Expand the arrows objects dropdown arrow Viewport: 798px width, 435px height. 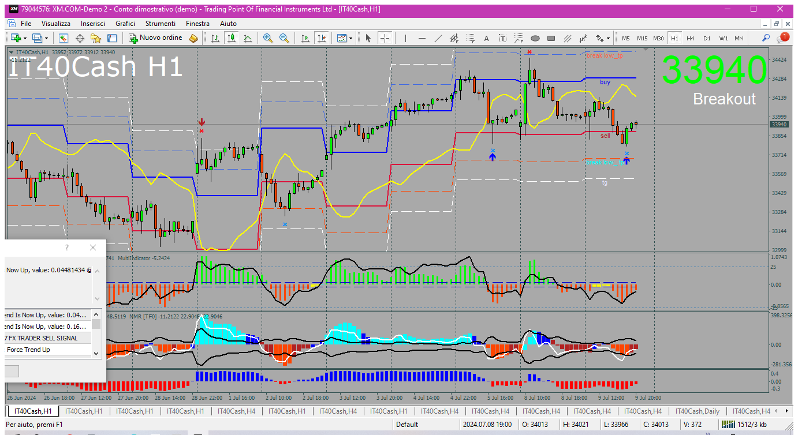click(x=608, y=38)
